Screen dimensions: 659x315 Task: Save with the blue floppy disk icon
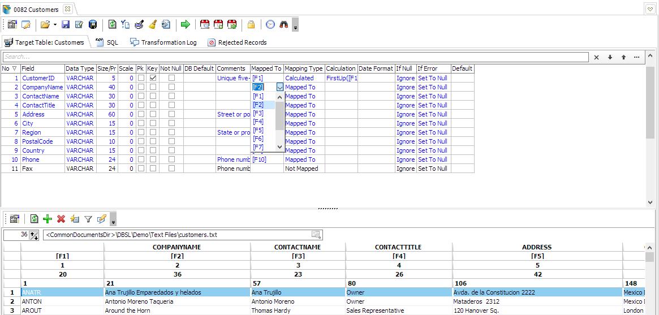[66, 25]
